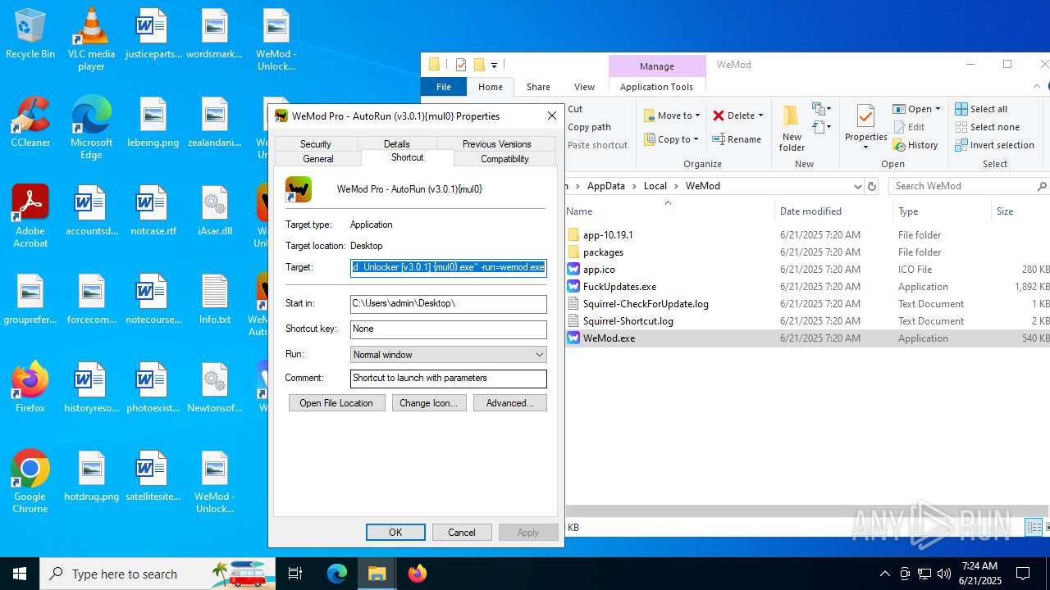Expand the Move to dropdown
The height and width of the screenshot is (590, 1050).
coord(697,116)
